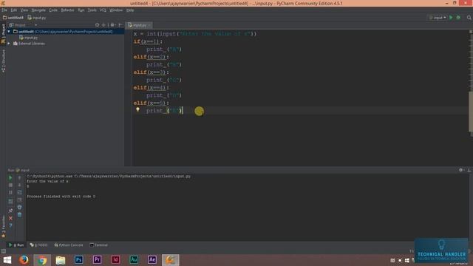Image resolution: width=473 pixels, height=266 pixels.
Task: Open the Run menu
Action: 81,10
